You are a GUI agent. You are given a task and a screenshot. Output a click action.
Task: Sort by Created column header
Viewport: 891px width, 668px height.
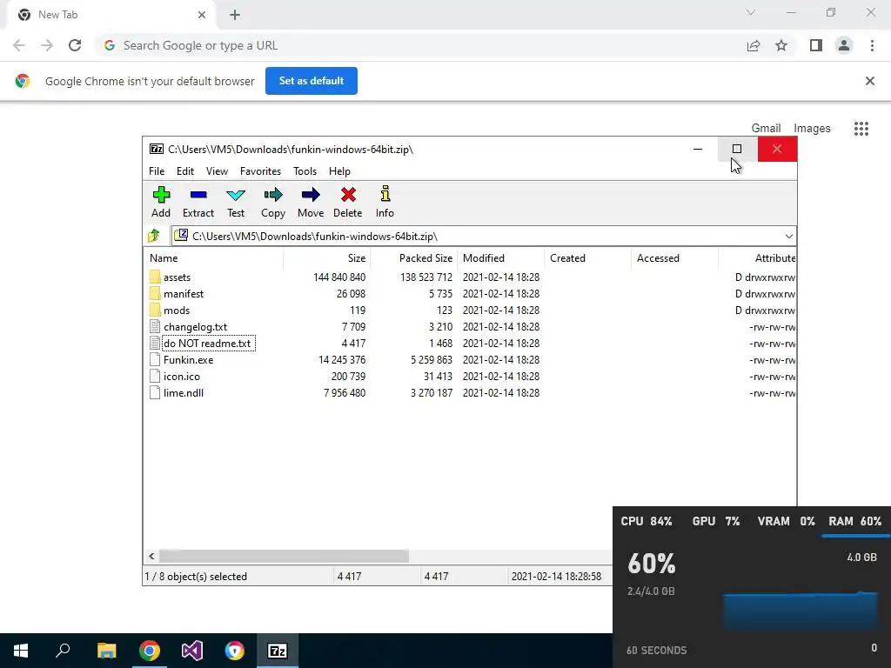pos(587,257)
